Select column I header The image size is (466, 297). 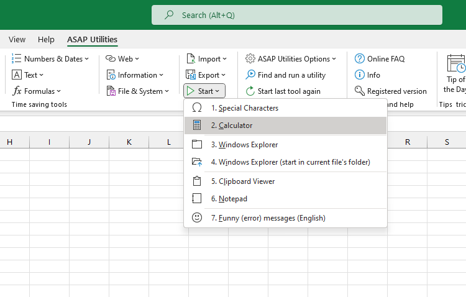tap(49, 142)
